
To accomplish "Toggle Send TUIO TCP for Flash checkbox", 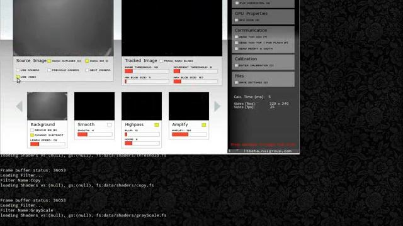I will point(237,43).
